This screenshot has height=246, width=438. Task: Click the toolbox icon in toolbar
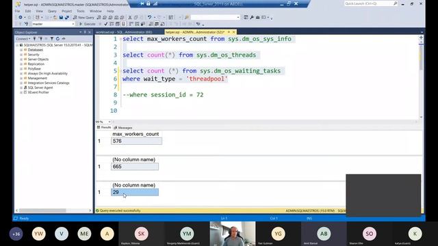point(257,17)
